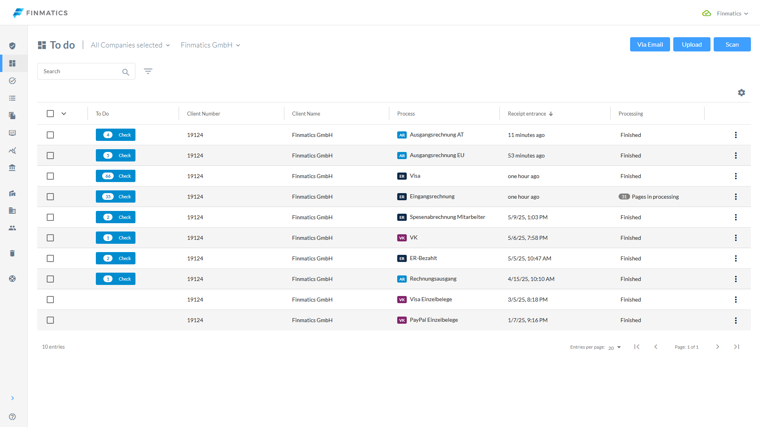Open the three-dot menu on the Ausgangsrechnung AT row
Screen dimensions: 760x427
coord(736,135)
